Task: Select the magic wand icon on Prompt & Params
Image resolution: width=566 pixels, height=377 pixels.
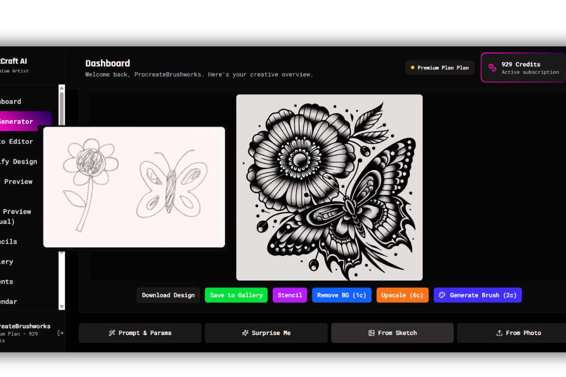Action: point(111,333)
